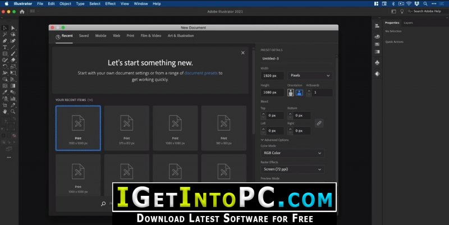This screenshot has height=225, width=449.
Task: Select the Line Segment tool
Action: (x=13, y=47)
